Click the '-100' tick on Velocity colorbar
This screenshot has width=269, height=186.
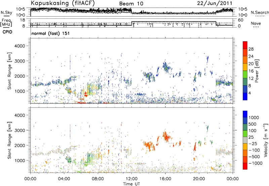(254, 150)
